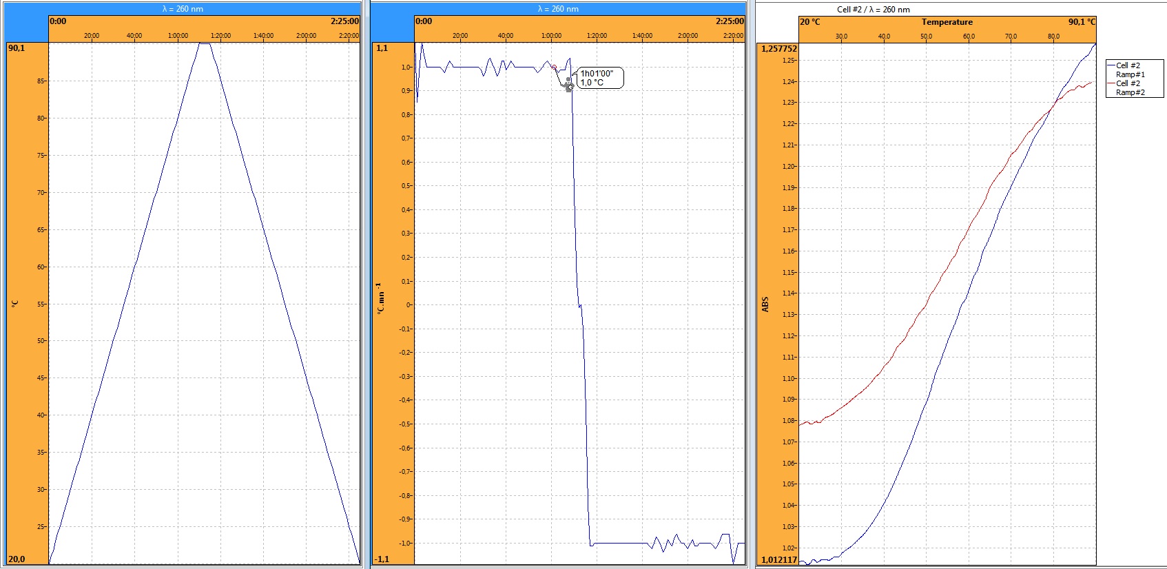Click the Temperature axis header in right graph
Screen dimensions: 1167x569
point(947,22)
